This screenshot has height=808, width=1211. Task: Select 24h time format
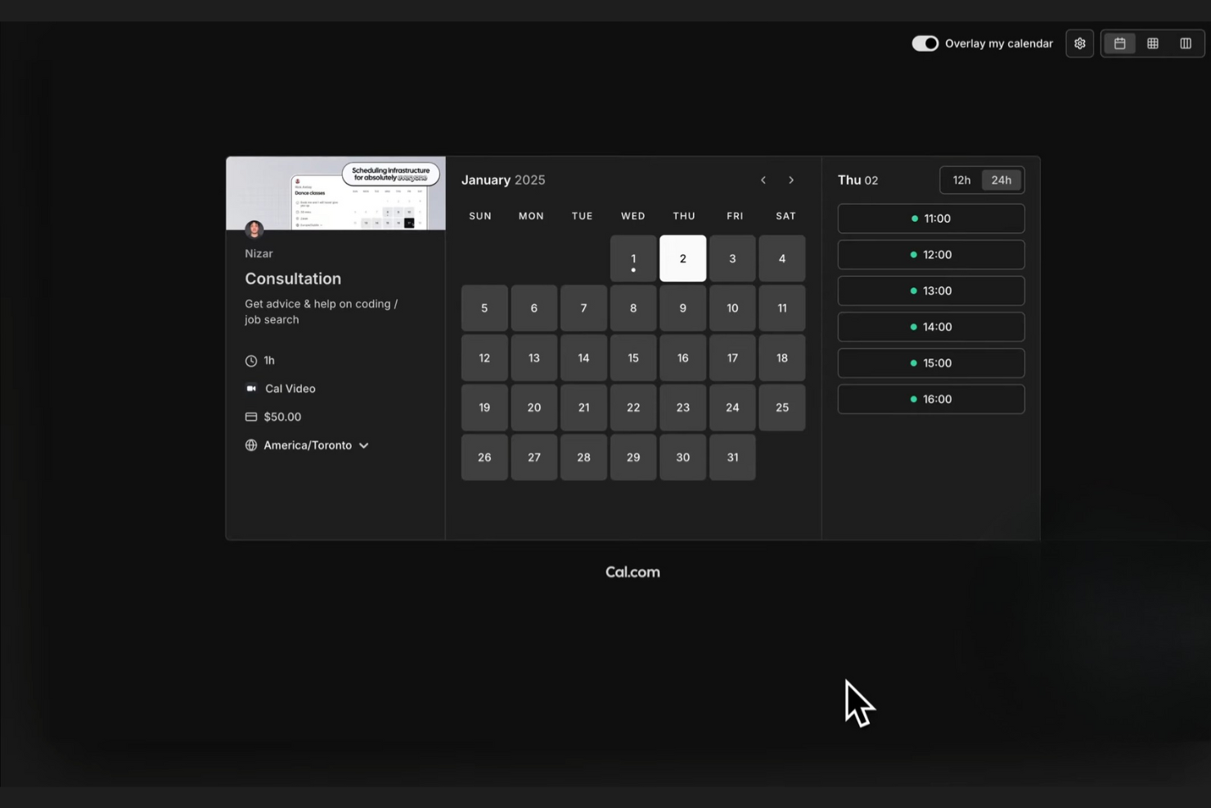coord(1002,180)
